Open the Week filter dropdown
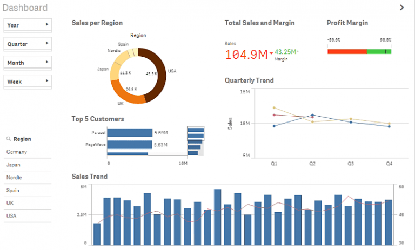The height and width of the screenshot is (250, 415). 28,82
